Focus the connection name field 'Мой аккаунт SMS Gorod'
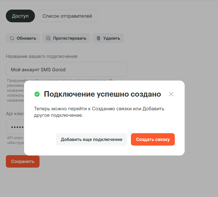This screenshot has height=197, width=218. click(x=66, y=69)
